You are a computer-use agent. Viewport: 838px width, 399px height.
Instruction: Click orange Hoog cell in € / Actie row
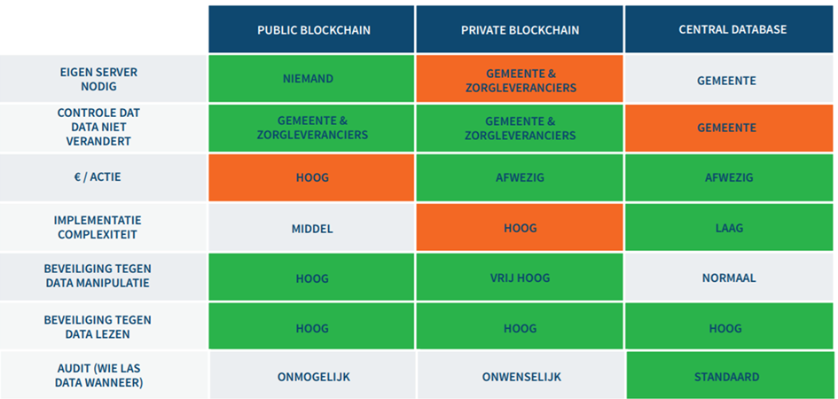[x=312, y=177]
